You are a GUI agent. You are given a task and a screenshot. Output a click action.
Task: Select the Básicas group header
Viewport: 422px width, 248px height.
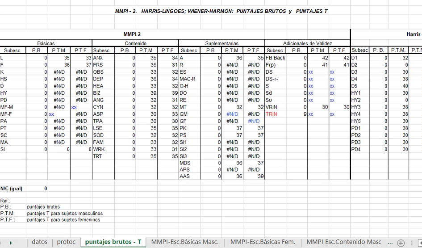click(x=46, y=43)
